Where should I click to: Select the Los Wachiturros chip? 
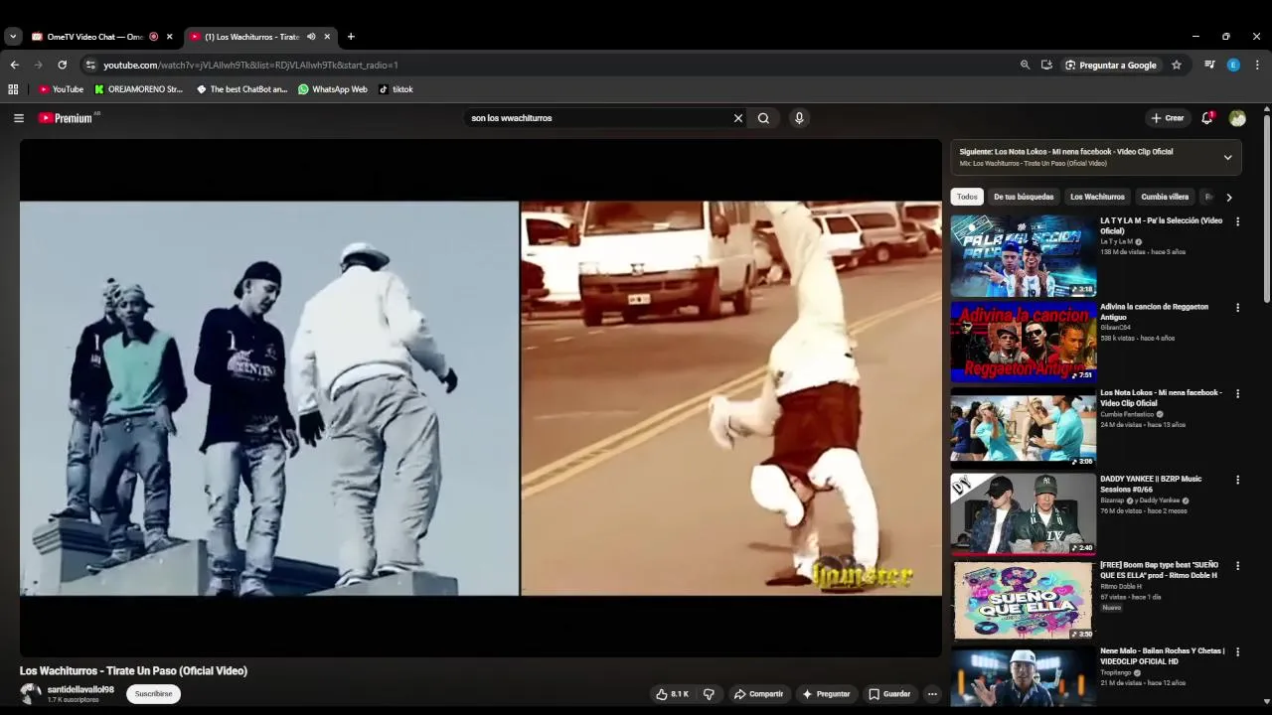coord(1097,197)
